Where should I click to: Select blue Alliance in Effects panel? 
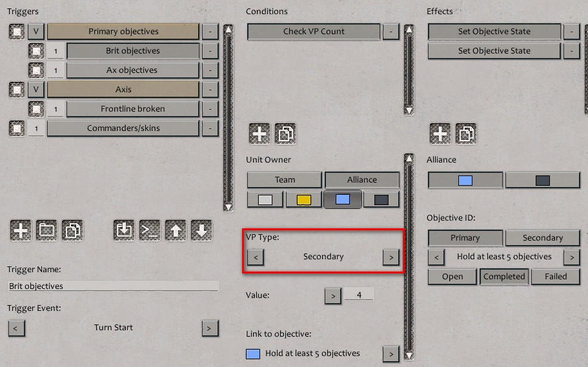(x=465, y=181)
